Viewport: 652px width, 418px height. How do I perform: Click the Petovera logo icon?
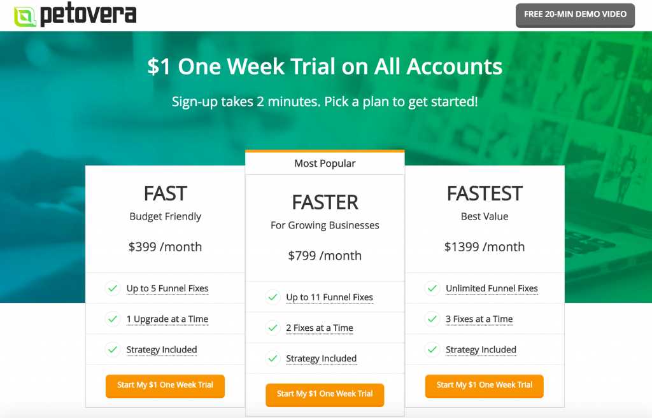click(x=24, y=15)
